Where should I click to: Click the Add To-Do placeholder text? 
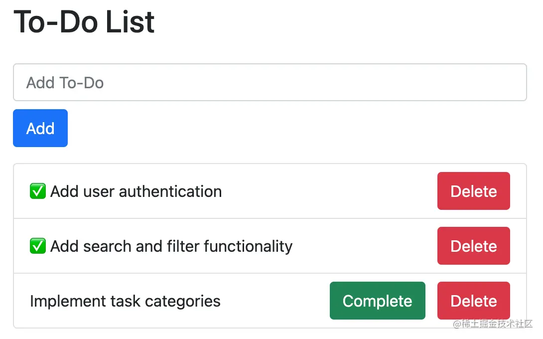65,83
